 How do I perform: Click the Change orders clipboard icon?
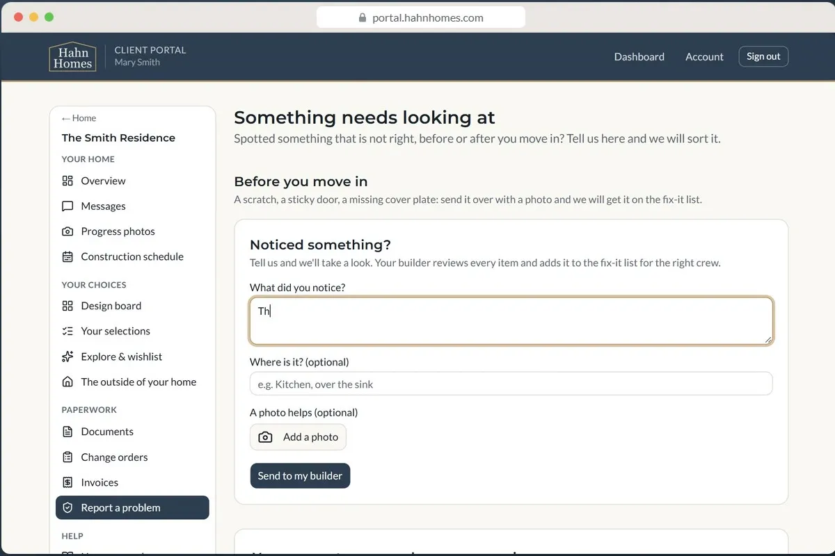pos(67,457)
